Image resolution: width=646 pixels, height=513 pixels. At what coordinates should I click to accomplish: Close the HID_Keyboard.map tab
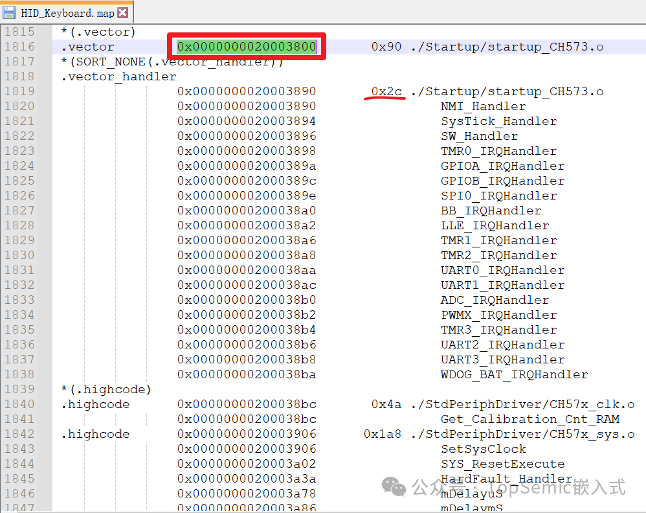(123, 12)
